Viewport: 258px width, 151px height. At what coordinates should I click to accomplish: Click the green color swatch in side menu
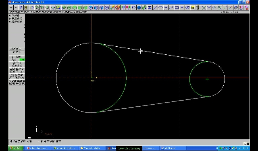point(22,60)
